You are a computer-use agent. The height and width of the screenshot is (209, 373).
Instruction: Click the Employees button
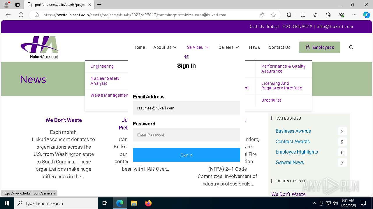click(x=320, y=47)
